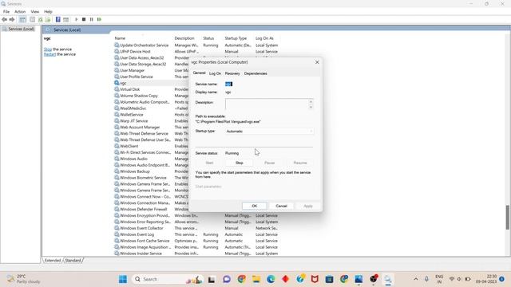Screen dimensions: 511x287
Task: Click the Start Service play icon
Action: point(77,19)
